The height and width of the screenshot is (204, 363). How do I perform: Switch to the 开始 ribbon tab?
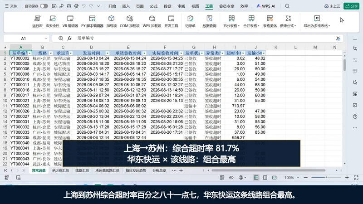pos(112,6)
